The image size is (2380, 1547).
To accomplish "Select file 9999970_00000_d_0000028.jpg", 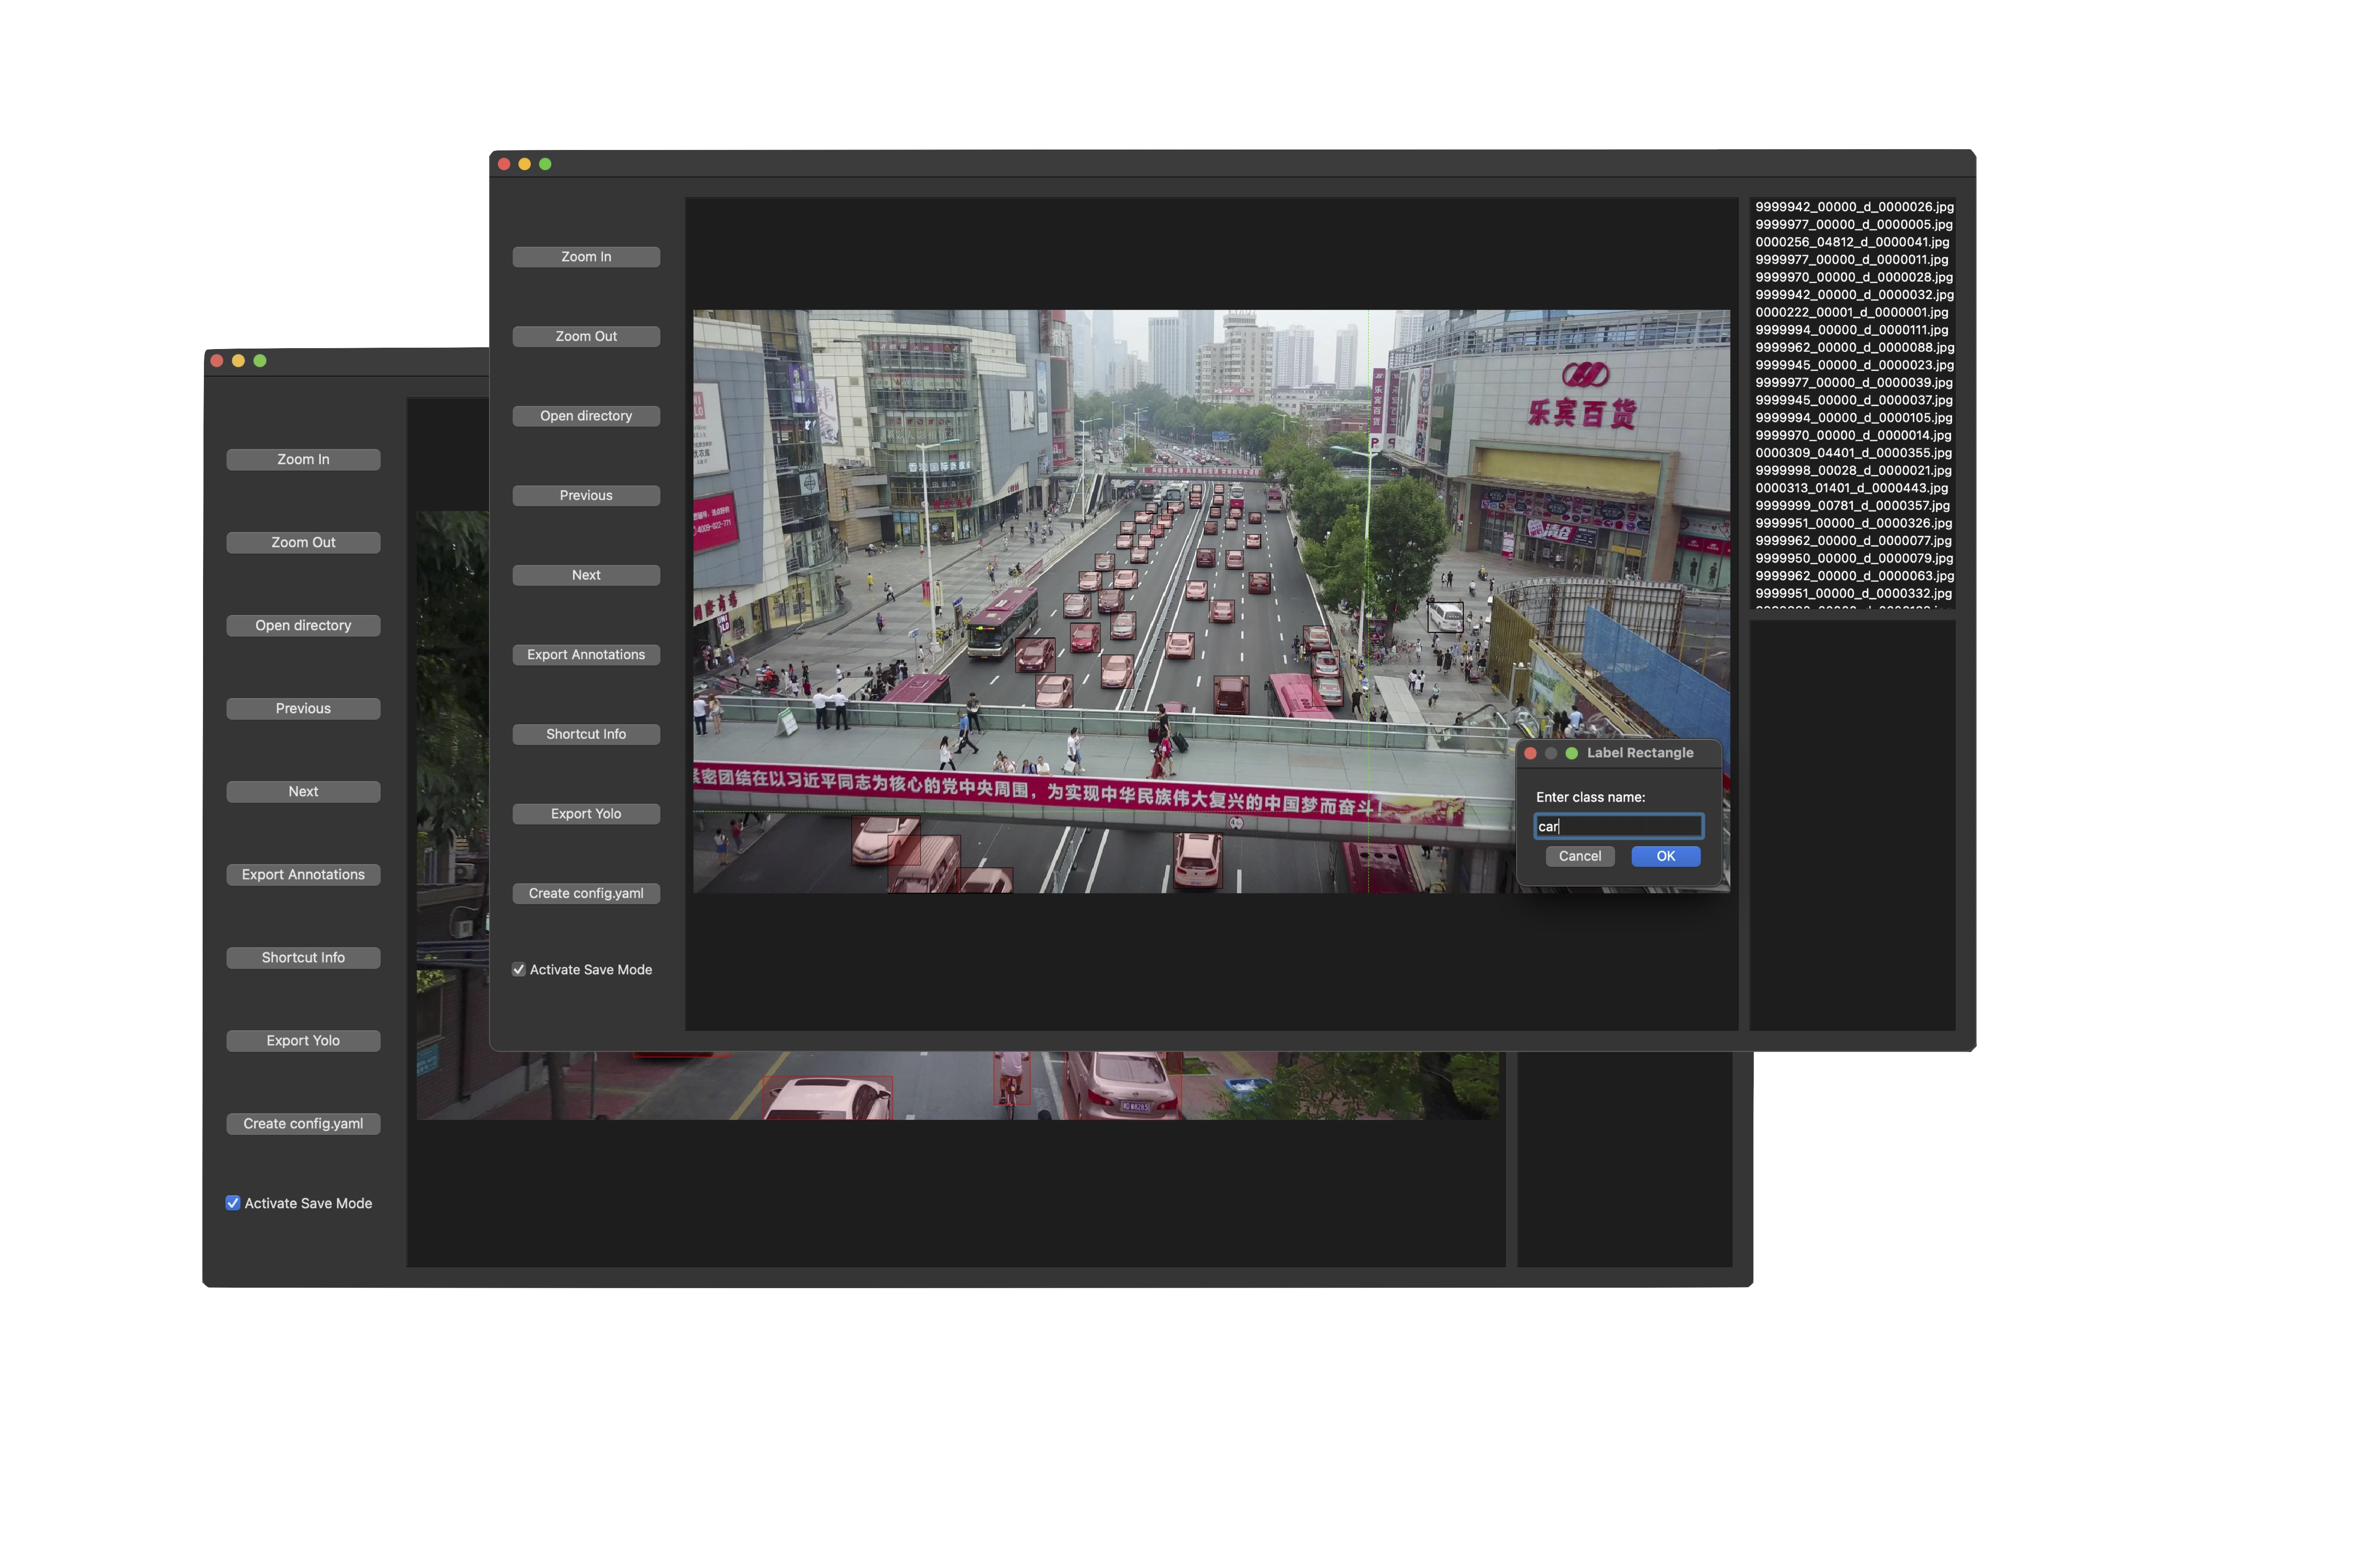I will 1853,277.
